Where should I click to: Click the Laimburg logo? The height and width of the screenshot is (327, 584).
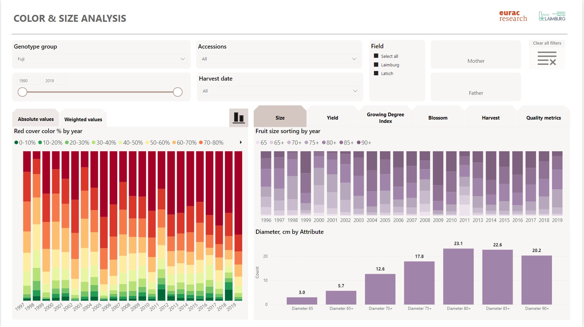(x=552, y=16)
